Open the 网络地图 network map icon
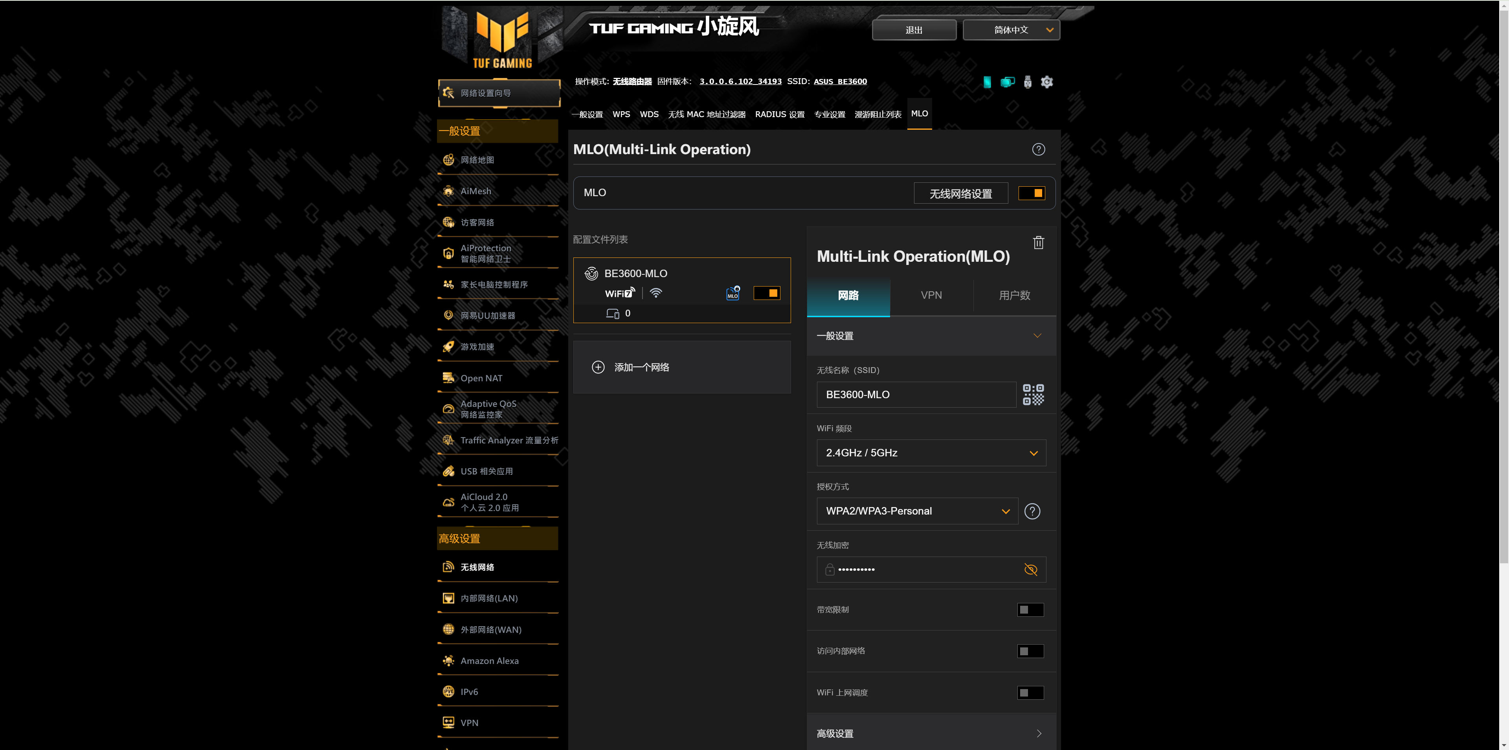 (448, 160)
